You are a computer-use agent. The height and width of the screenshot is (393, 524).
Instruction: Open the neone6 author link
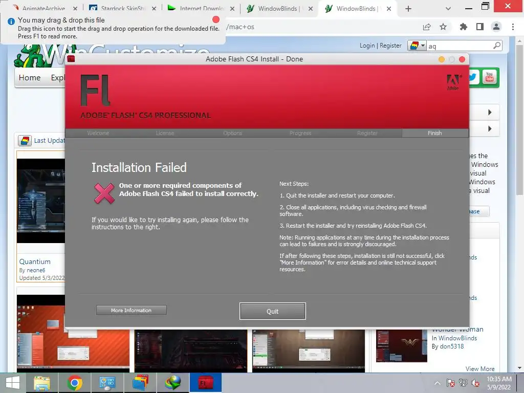click(x=36, y=270)
